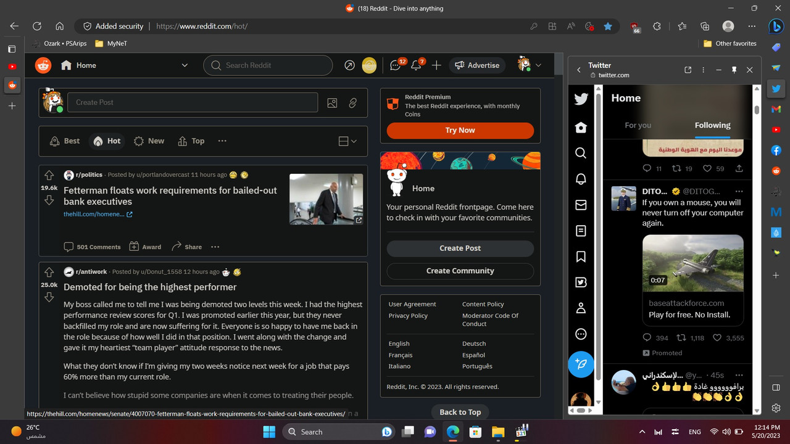Open the Reddit profile dropdown menu
Image resolution: width=790 pixels, height=444 pixels.
click(x=530, y=65)
